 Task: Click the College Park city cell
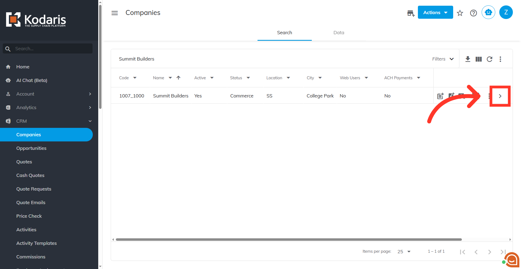[x=320, y=96]
